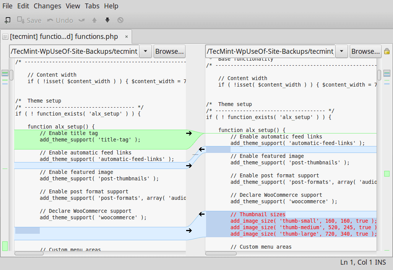Toggle the padlock icon beside right Browse
393x270 pixels.
387,51
